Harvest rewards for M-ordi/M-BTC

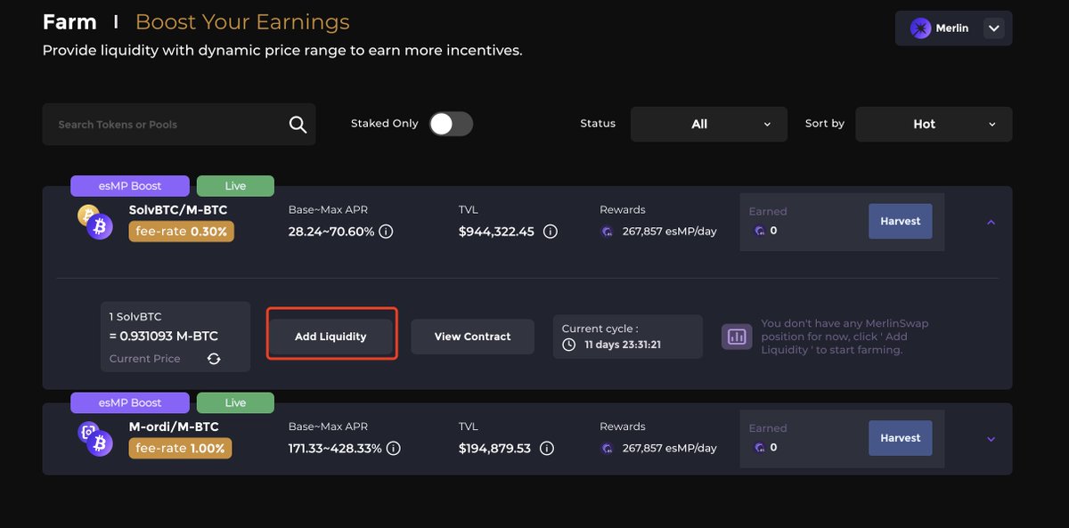[900, 438]
